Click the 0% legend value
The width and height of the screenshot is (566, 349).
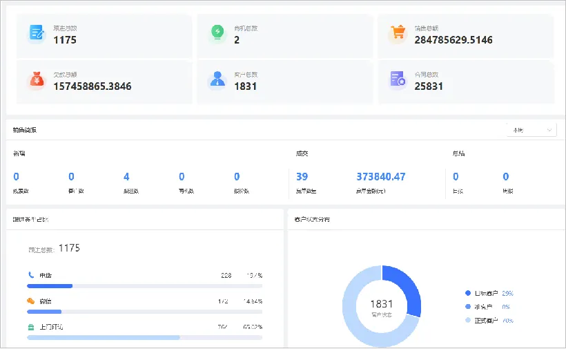coord(506,307)
